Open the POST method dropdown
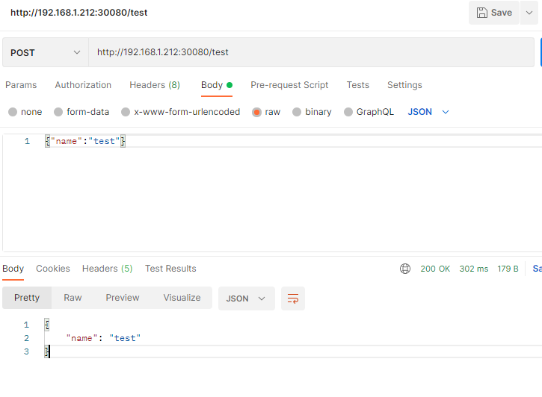Viewport: 542px width, 397px height. point(46,52)
